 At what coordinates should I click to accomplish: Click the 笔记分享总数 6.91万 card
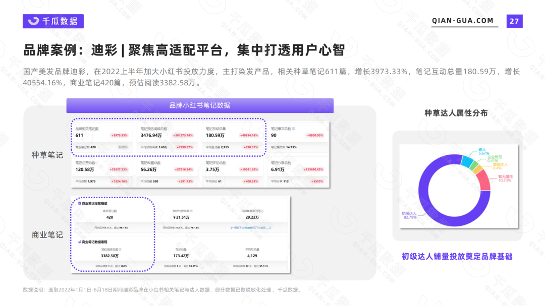pyautogui.click(x=298, y=171)
